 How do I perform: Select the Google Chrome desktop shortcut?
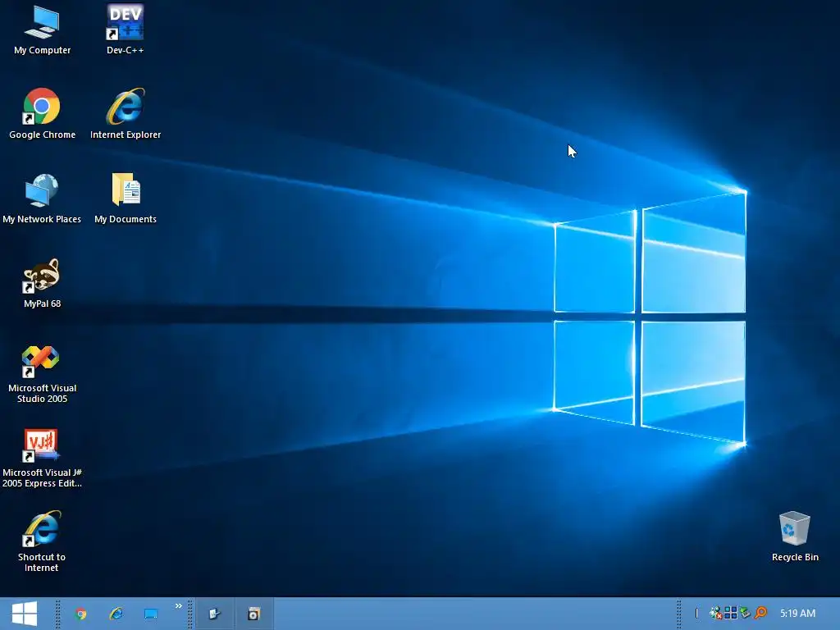pyautogui.click(x=42, y=106)
